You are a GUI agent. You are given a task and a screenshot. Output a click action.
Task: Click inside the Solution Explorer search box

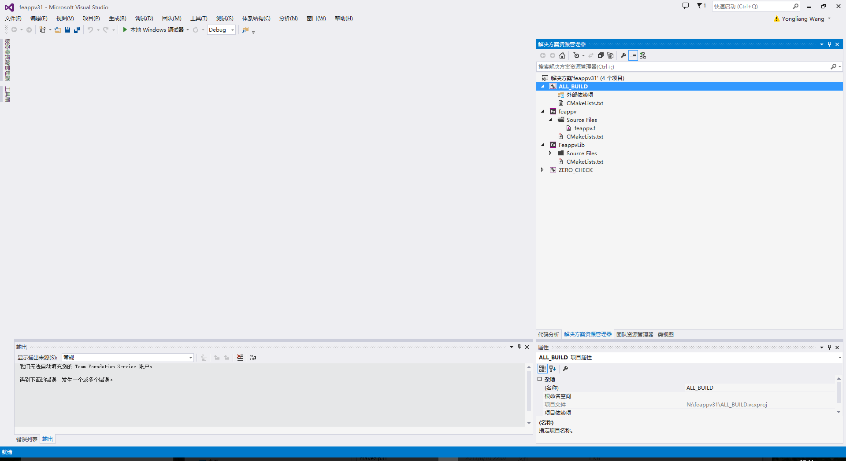tap(683, 66)
